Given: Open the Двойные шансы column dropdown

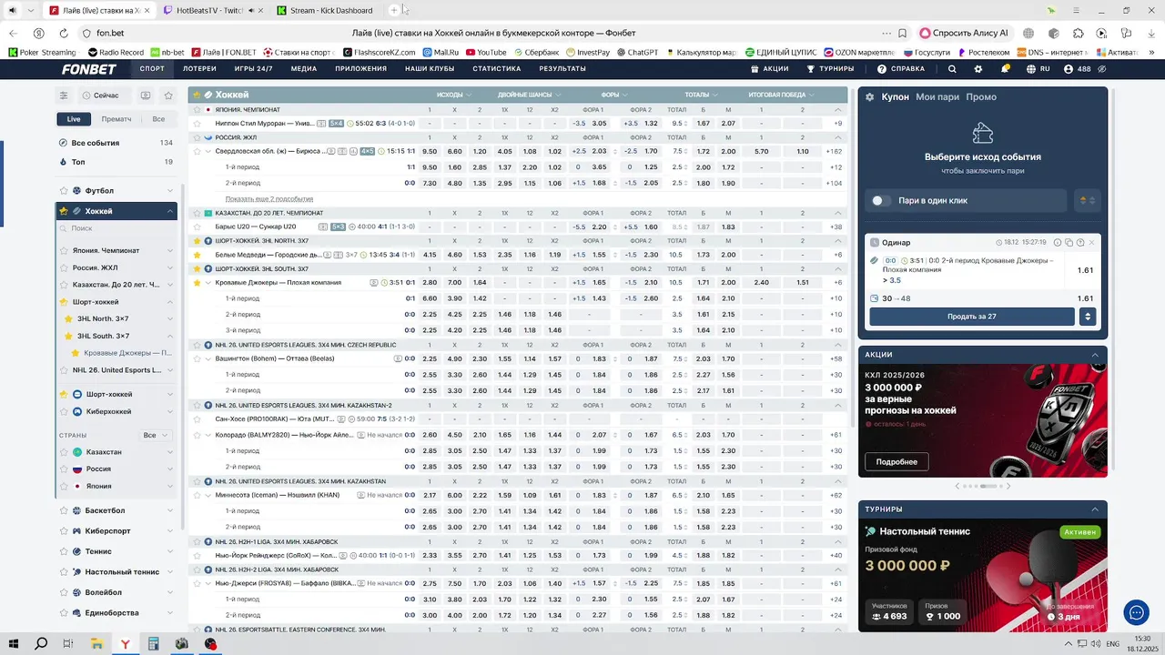Looking at the screenshot, I should click(x=529, y=95).
